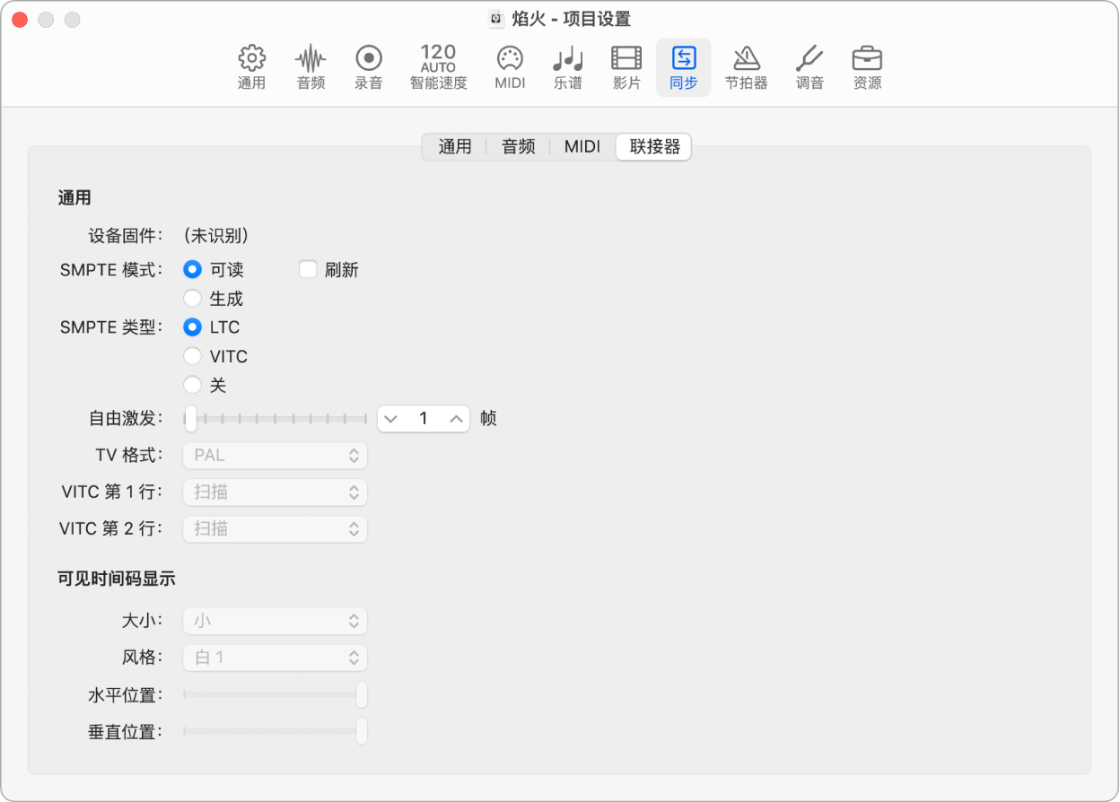Open the VITC 第 2 行 dropdown
The image size is (1120, 802).
pyautogui.click(x=276, y=528)
